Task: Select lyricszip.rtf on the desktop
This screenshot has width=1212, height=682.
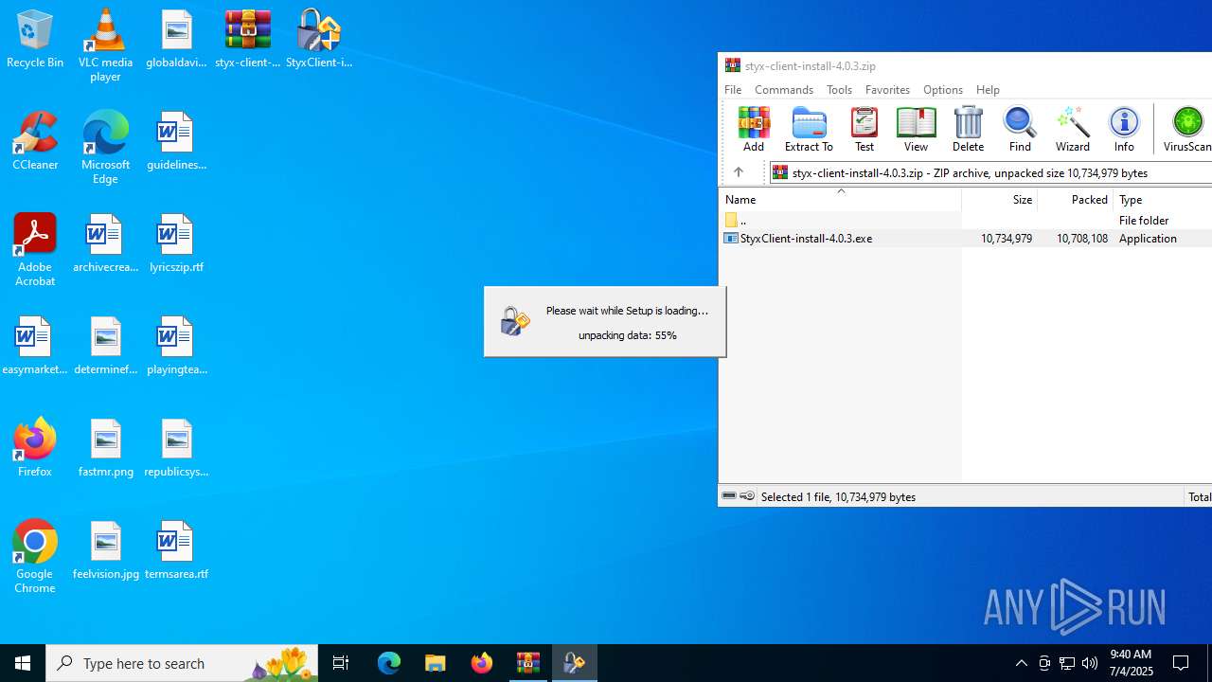Action: coord(176,244)
